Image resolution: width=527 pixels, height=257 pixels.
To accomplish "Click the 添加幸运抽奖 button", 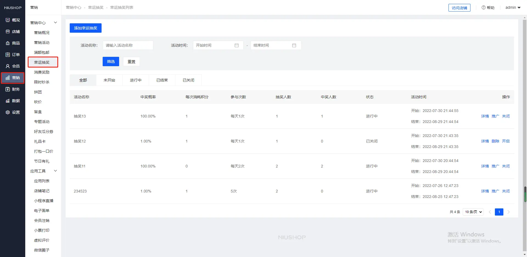I will pyautogui.click(x=86, y=28).
